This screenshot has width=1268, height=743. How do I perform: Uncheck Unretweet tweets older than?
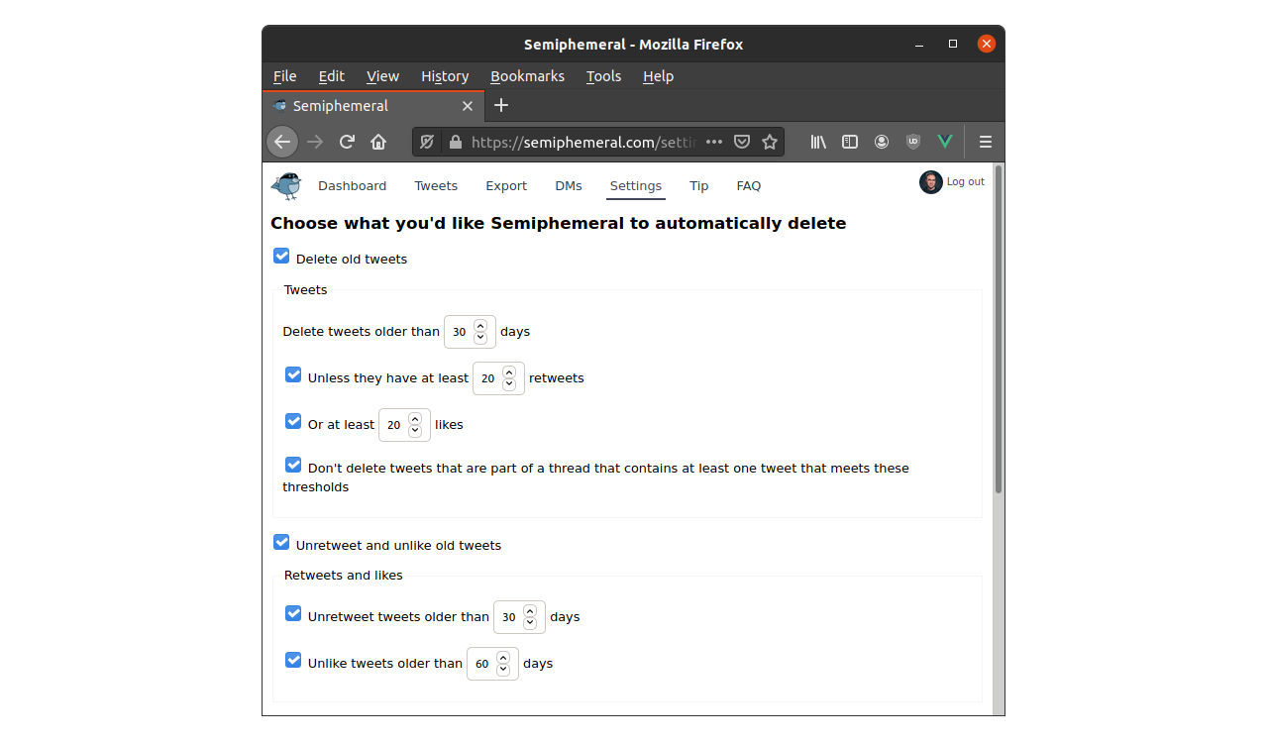[293, 613]
